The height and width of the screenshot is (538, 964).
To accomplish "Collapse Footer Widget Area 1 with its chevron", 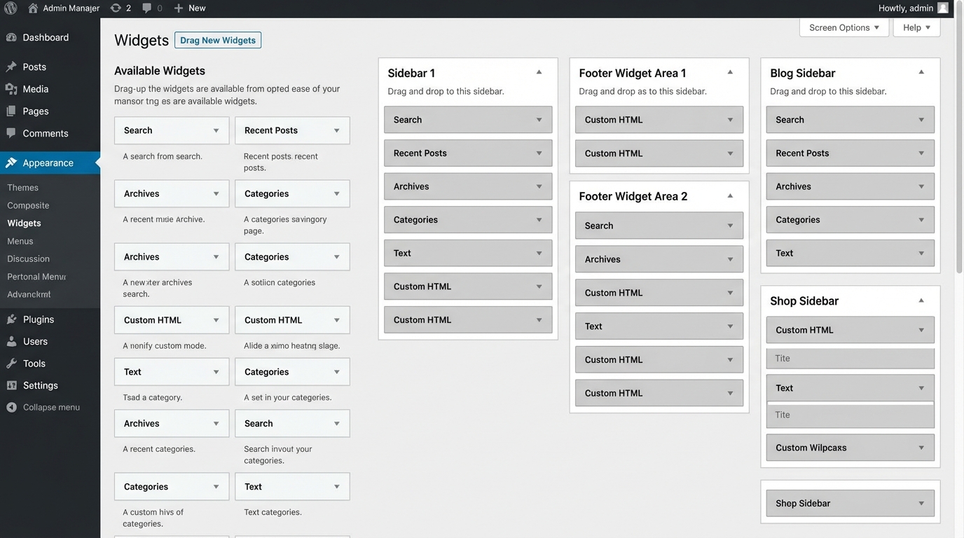I will pyautogui.click(x=729, y=72).
